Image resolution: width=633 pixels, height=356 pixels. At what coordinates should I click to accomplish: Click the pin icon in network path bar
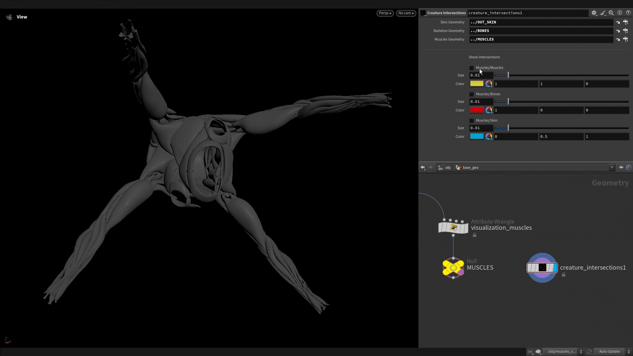coord(621,167)
